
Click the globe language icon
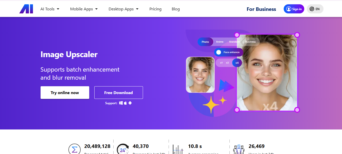(x=312, y=9)
